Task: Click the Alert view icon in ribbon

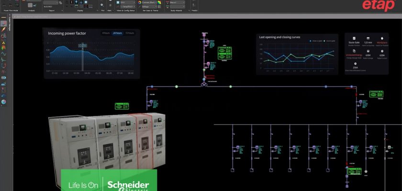Action: coord(110,5)
